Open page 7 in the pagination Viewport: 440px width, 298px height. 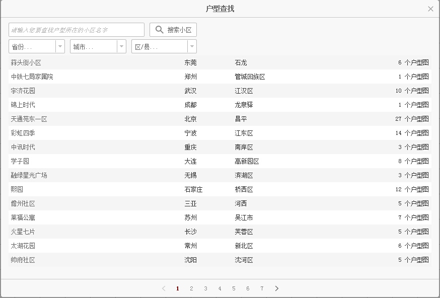click(262, 288)
